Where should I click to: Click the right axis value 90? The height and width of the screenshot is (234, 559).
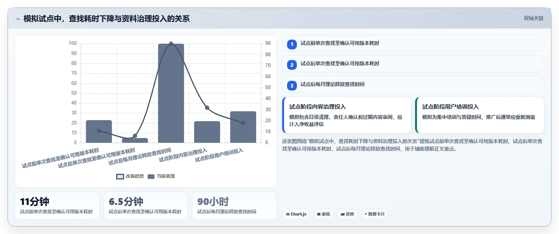[268, 43]
